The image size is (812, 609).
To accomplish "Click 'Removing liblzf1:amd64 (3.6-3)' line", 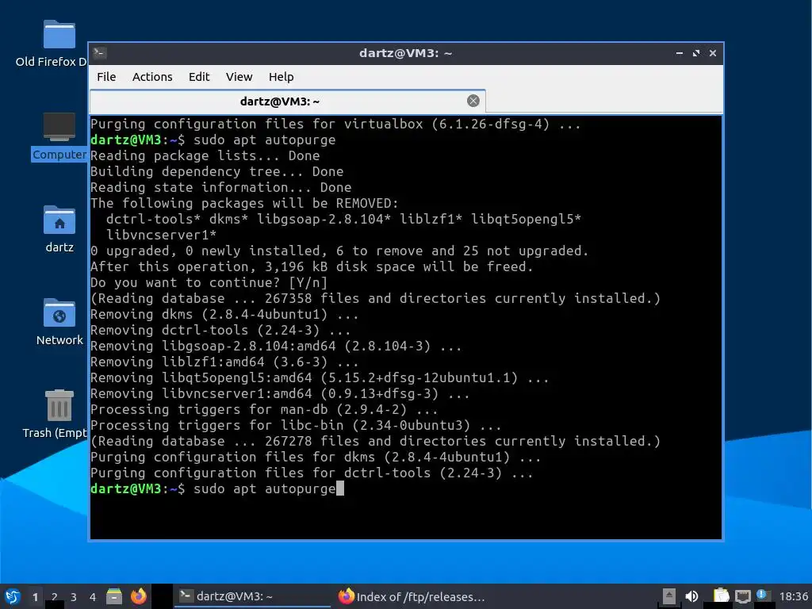I will [224, 362].
